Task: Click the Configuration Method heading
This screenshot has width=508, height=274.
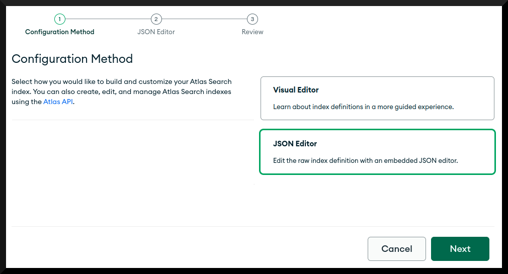Action: click(72, 59)
